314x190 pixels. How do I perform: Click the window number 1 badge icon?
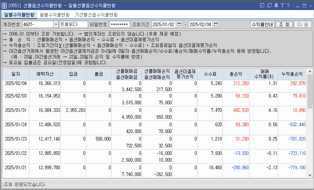(x=4, y=6)
